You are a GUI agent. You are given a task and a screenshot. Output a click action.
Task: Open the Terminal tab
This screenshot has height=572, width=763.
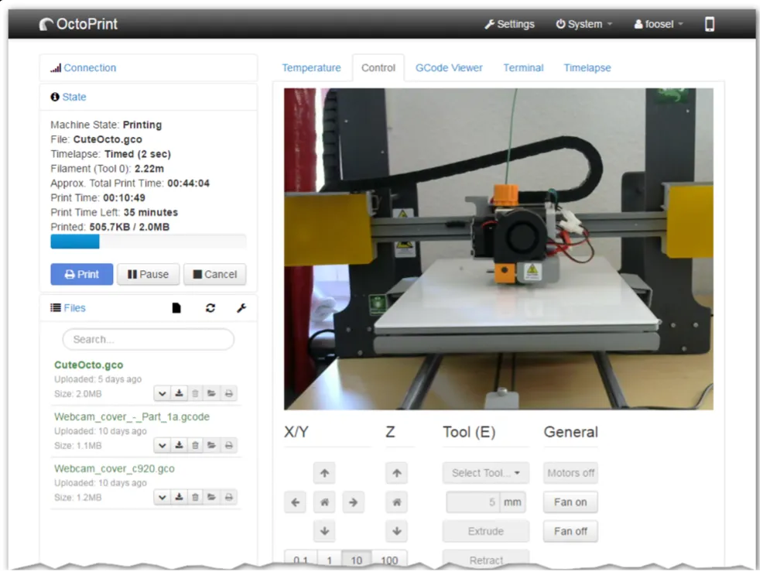(523, 67)
